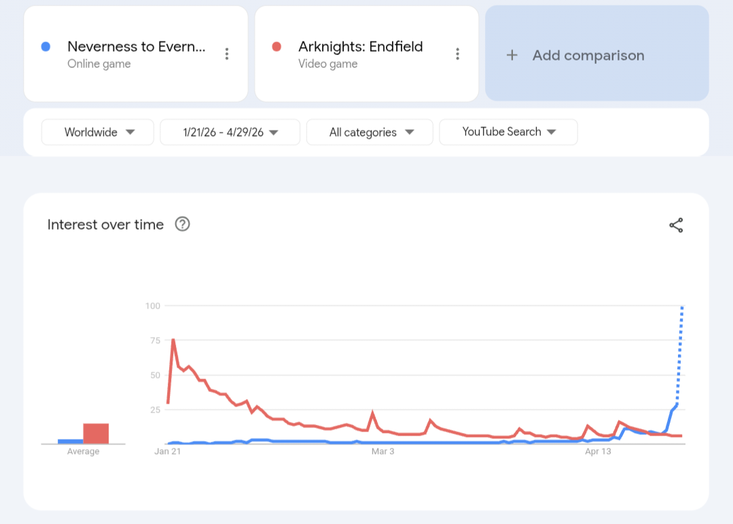The width and height of the screenshot is (733, 524).
Task: Click the Mar 3 date label
Action: click(x=382, y=451)
